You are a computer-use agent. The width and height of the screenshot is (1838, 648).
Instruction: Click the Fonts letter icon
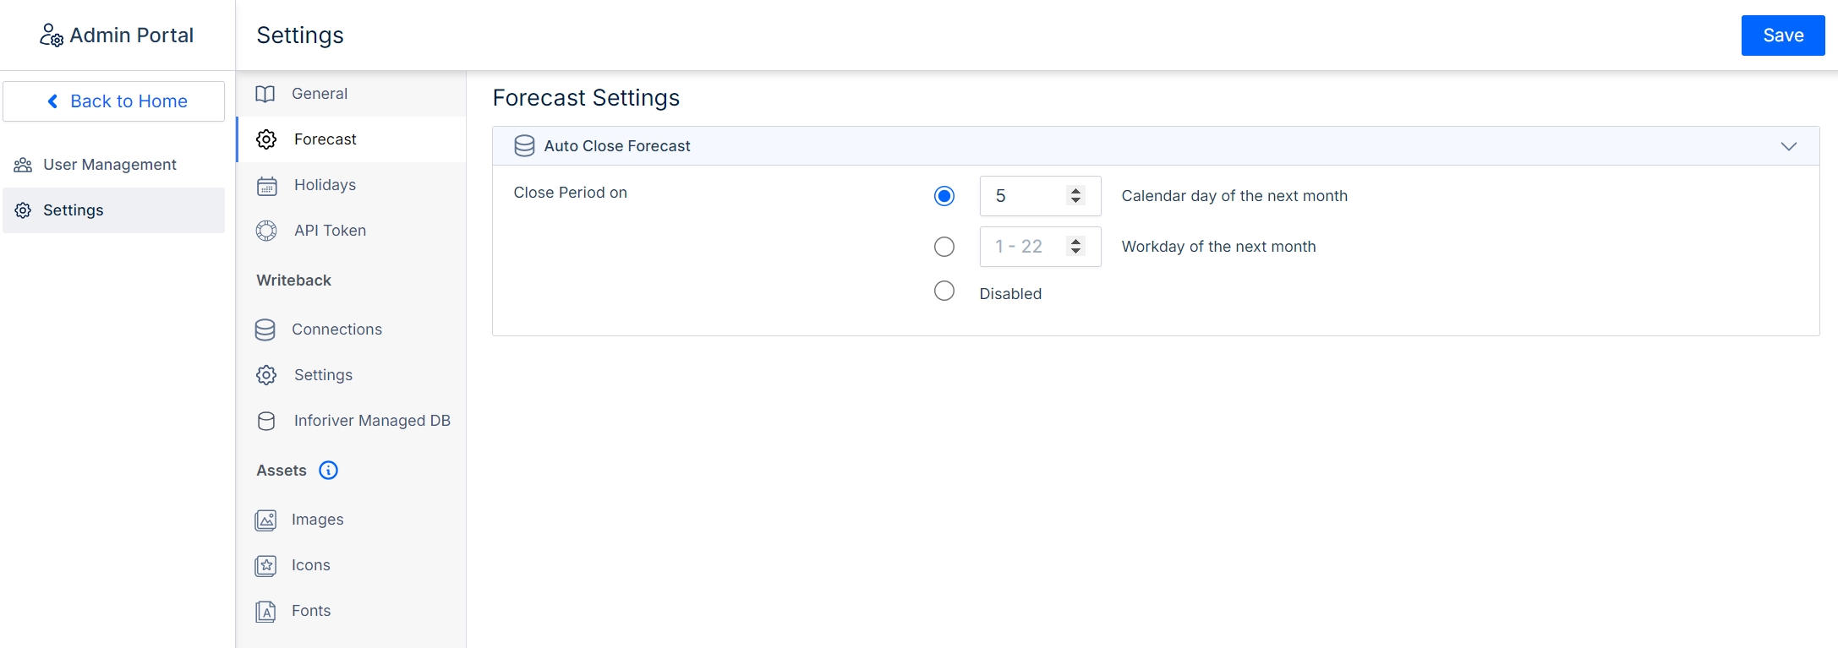click(x=265, y=612)
